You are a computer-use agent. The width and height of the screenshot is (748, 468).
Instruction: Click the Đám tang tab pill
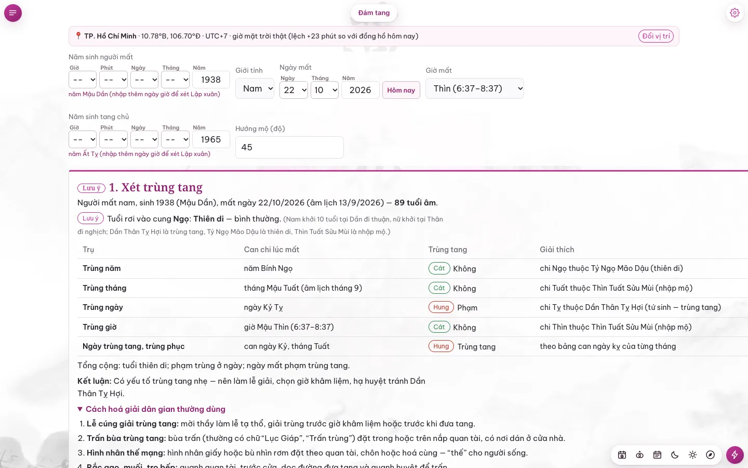374,13
